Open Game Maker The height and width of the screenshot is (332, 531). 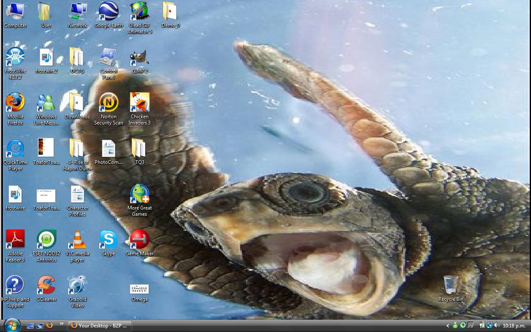(139, 239)
